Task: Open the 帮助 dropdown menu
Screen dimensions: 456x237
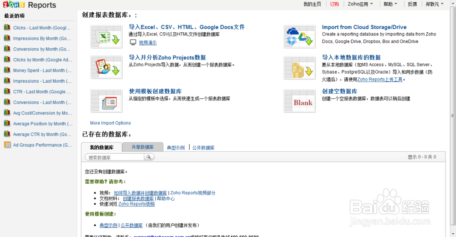Action: [x=390, y=4]
